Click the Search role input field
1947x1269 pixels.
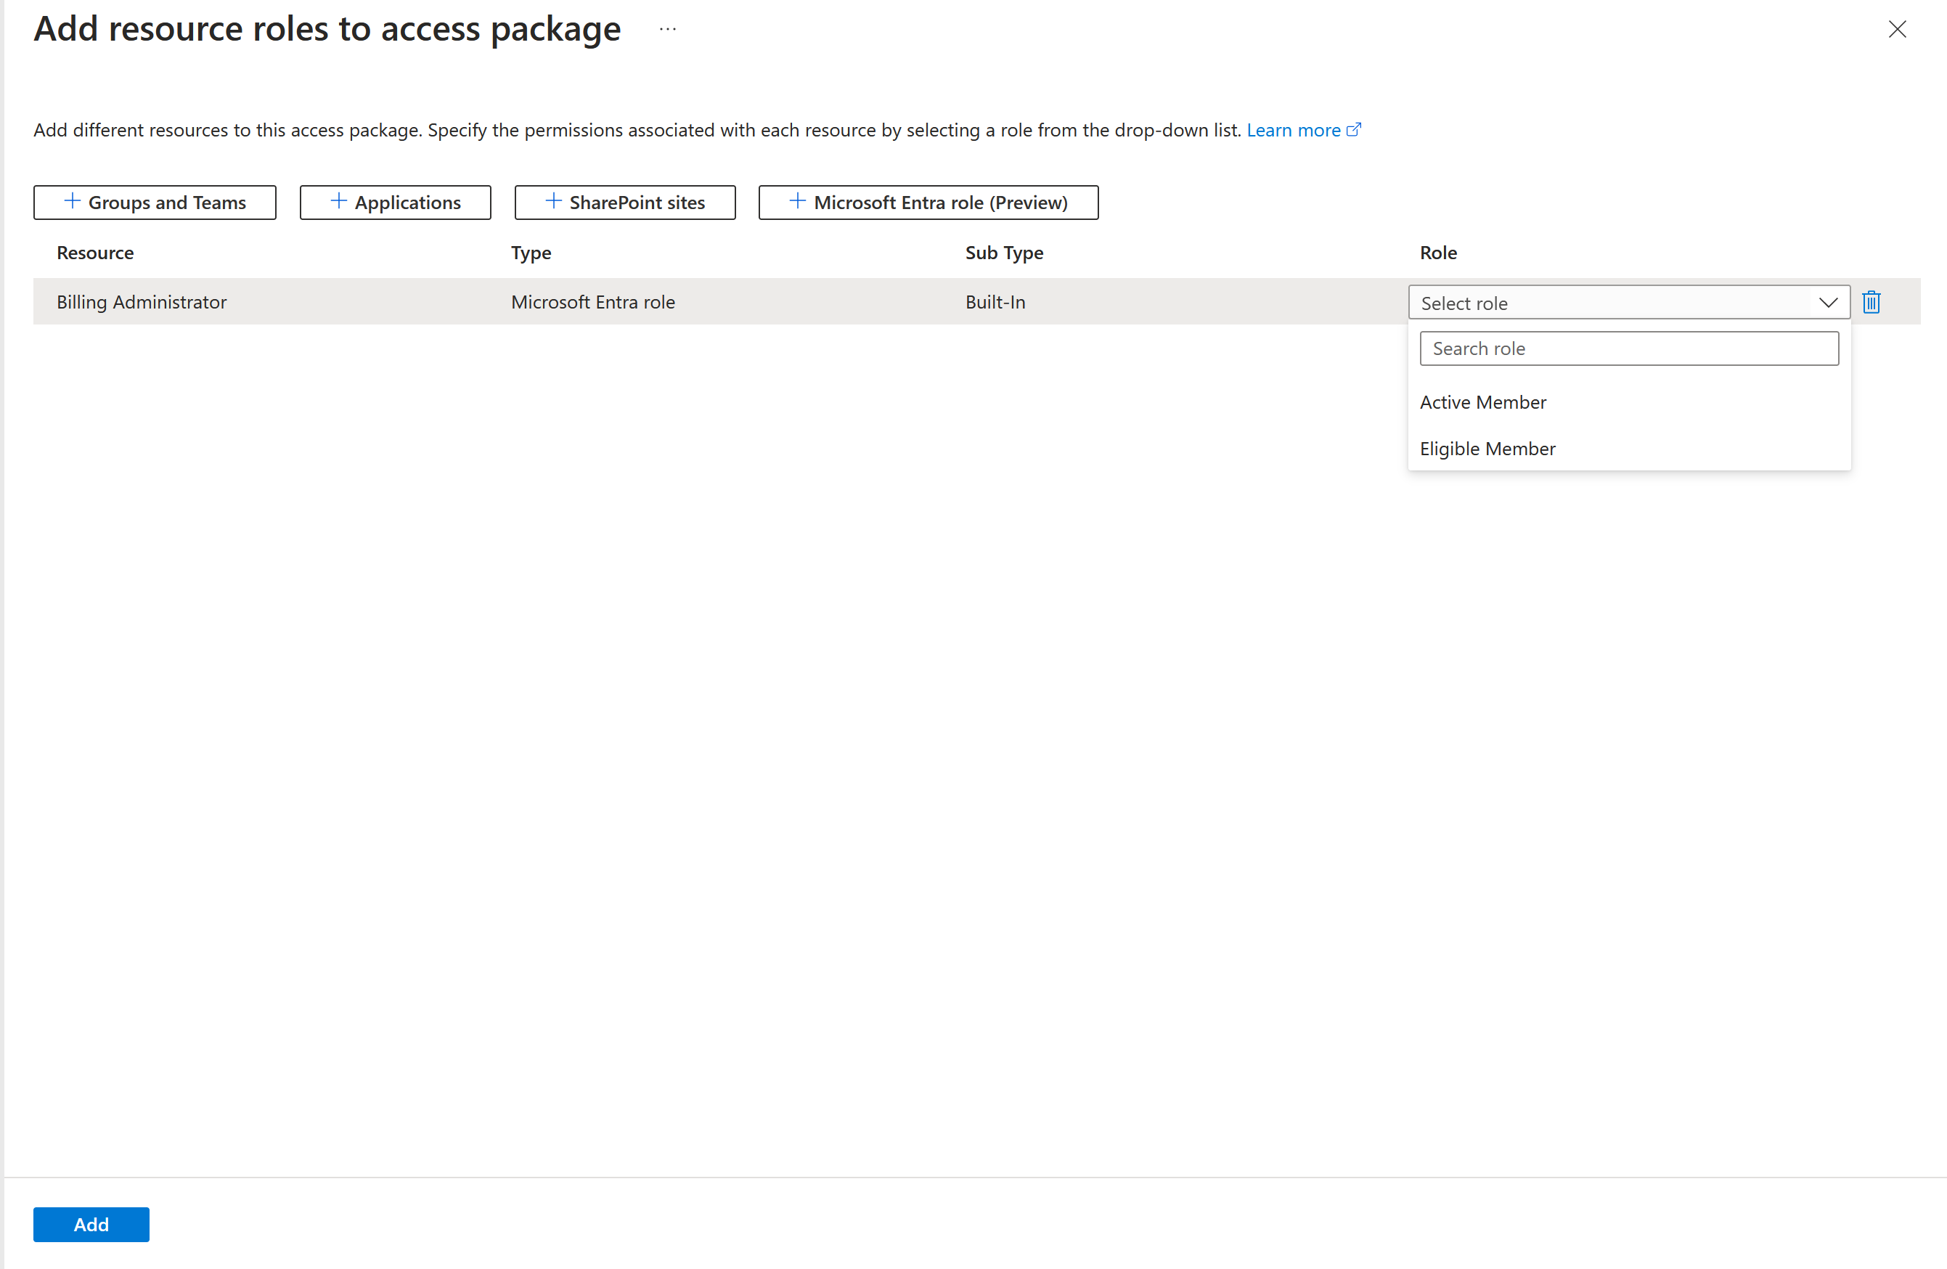[x=1629, y=348]
